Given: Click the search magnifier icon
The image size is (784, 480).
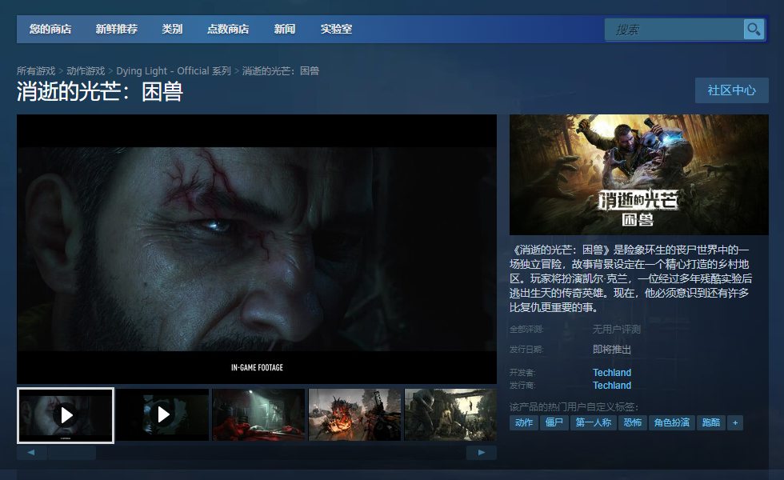Looking at the screenshot, I should point(754,30).
